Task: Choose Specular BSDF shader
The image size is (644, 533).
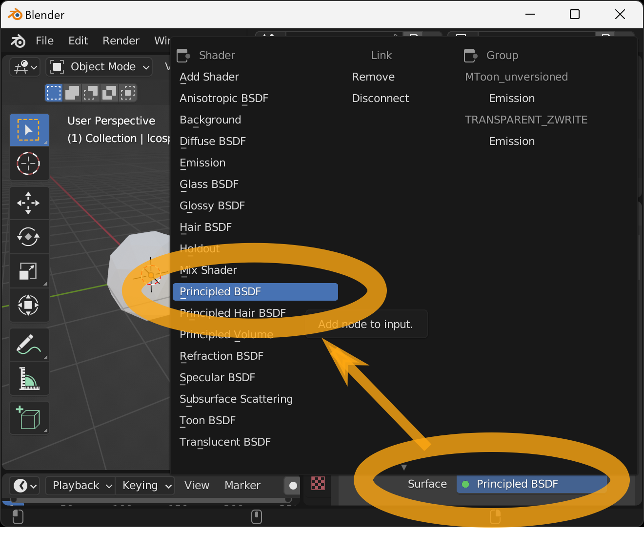Action: [x=217, y=378]
